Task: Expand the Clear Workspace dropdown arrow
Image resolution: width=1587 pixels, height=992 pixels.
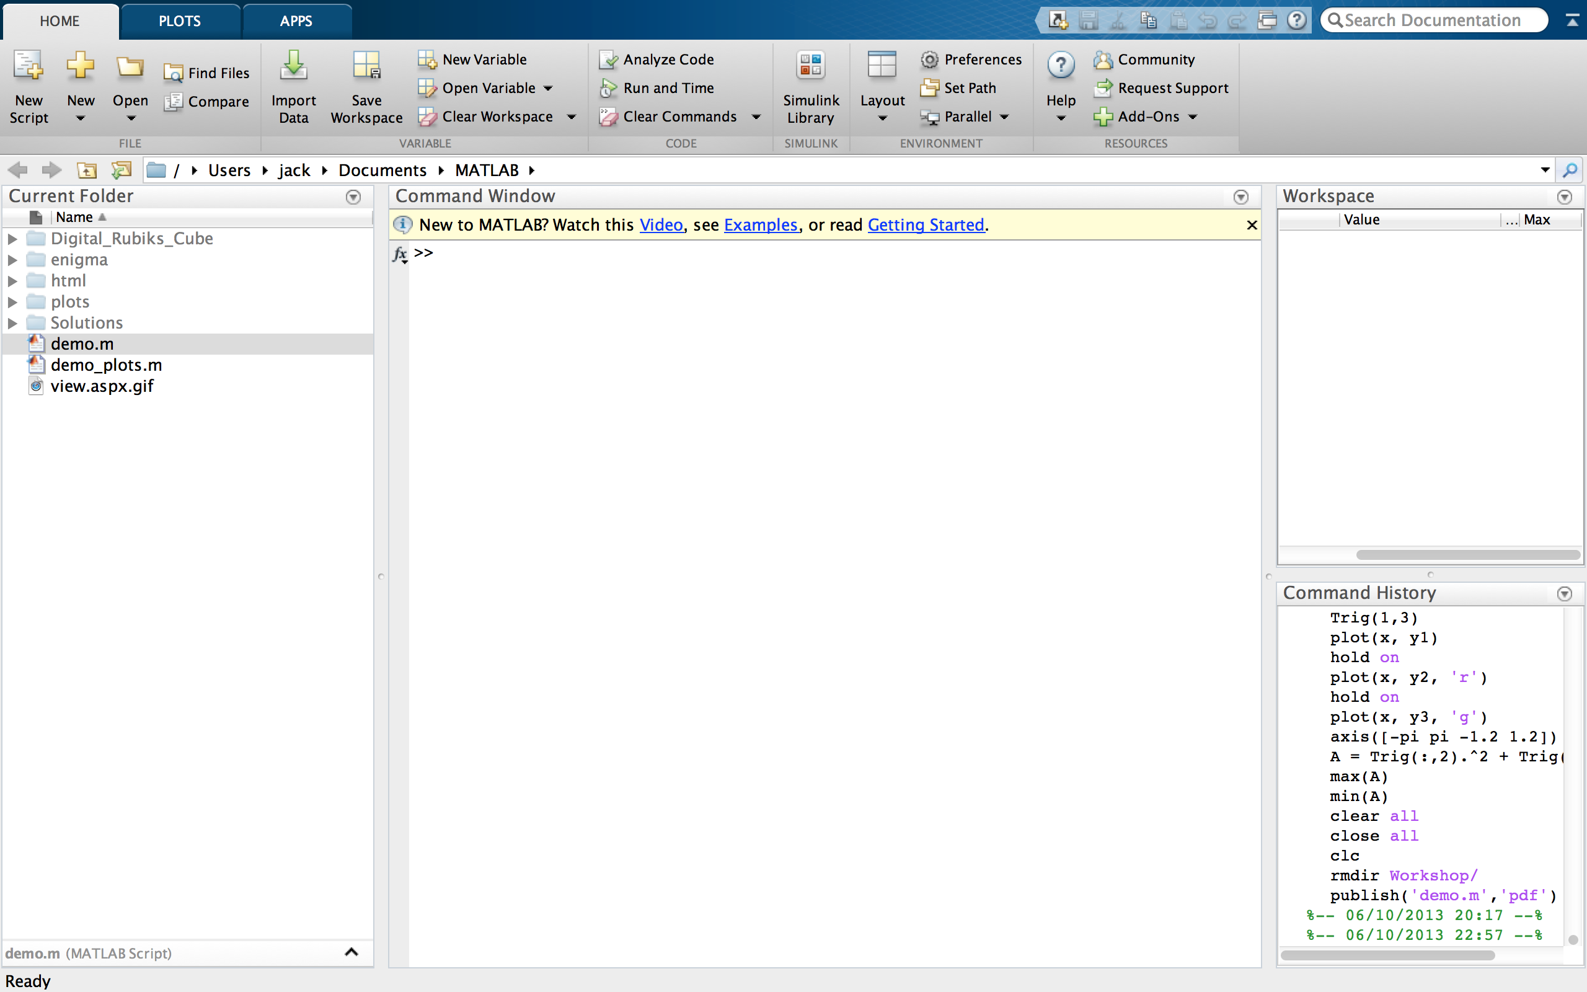Action: (x=571, y=117)
